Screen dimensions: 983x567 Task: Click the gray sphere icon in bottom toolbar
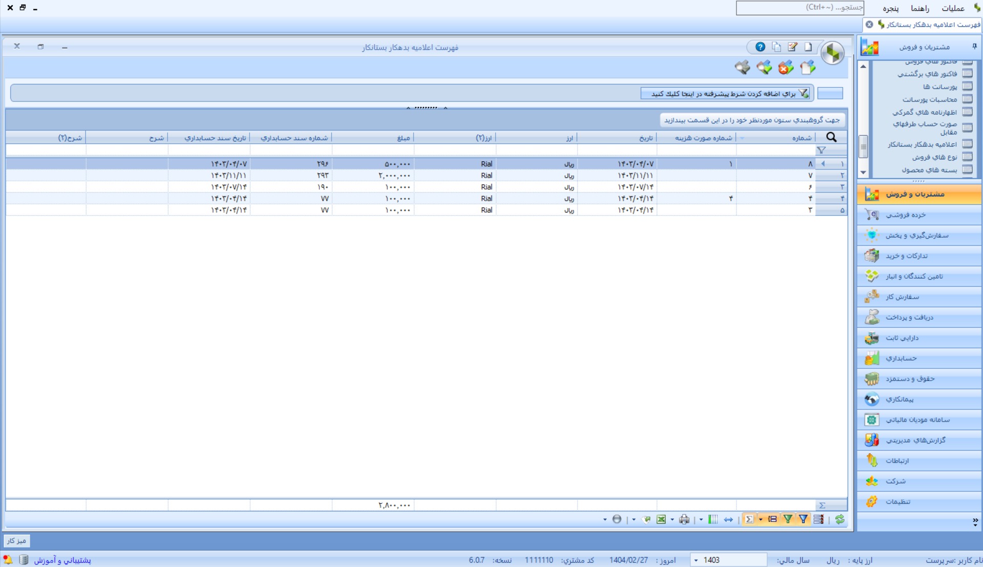tap(617, 519)
